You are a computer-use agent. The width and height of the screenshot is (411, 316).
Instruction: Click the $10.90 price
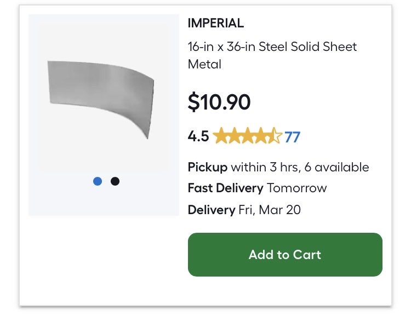point(219,102)
